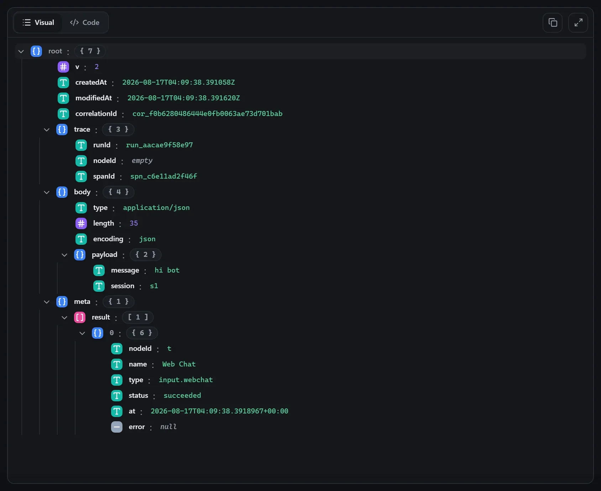Click the object icon beside meta
Viewport: 601px width, 491px height.
tap(62, 302)
